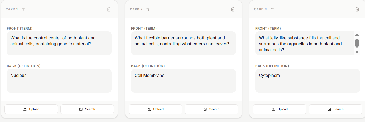This screenshot has height=122, width=365.
Task: Upload an image for Card 2
Action: tap(155, 109)
